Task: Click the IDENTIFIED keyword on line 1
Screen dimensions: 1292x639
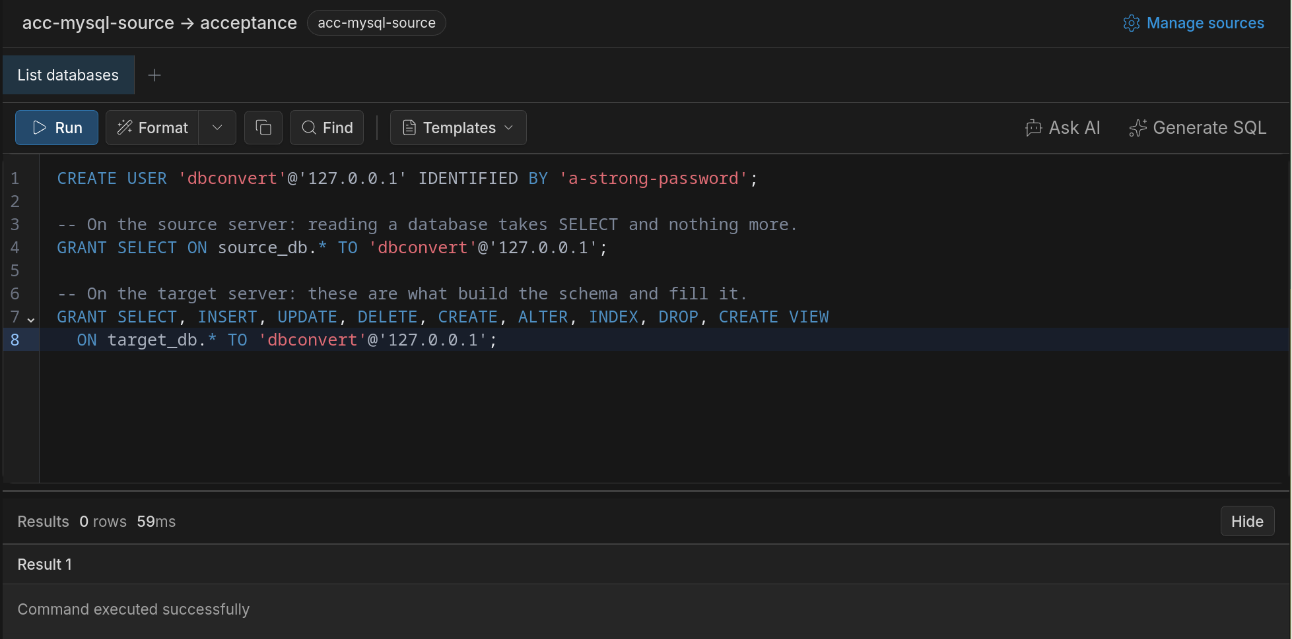Action: (468, 179)
